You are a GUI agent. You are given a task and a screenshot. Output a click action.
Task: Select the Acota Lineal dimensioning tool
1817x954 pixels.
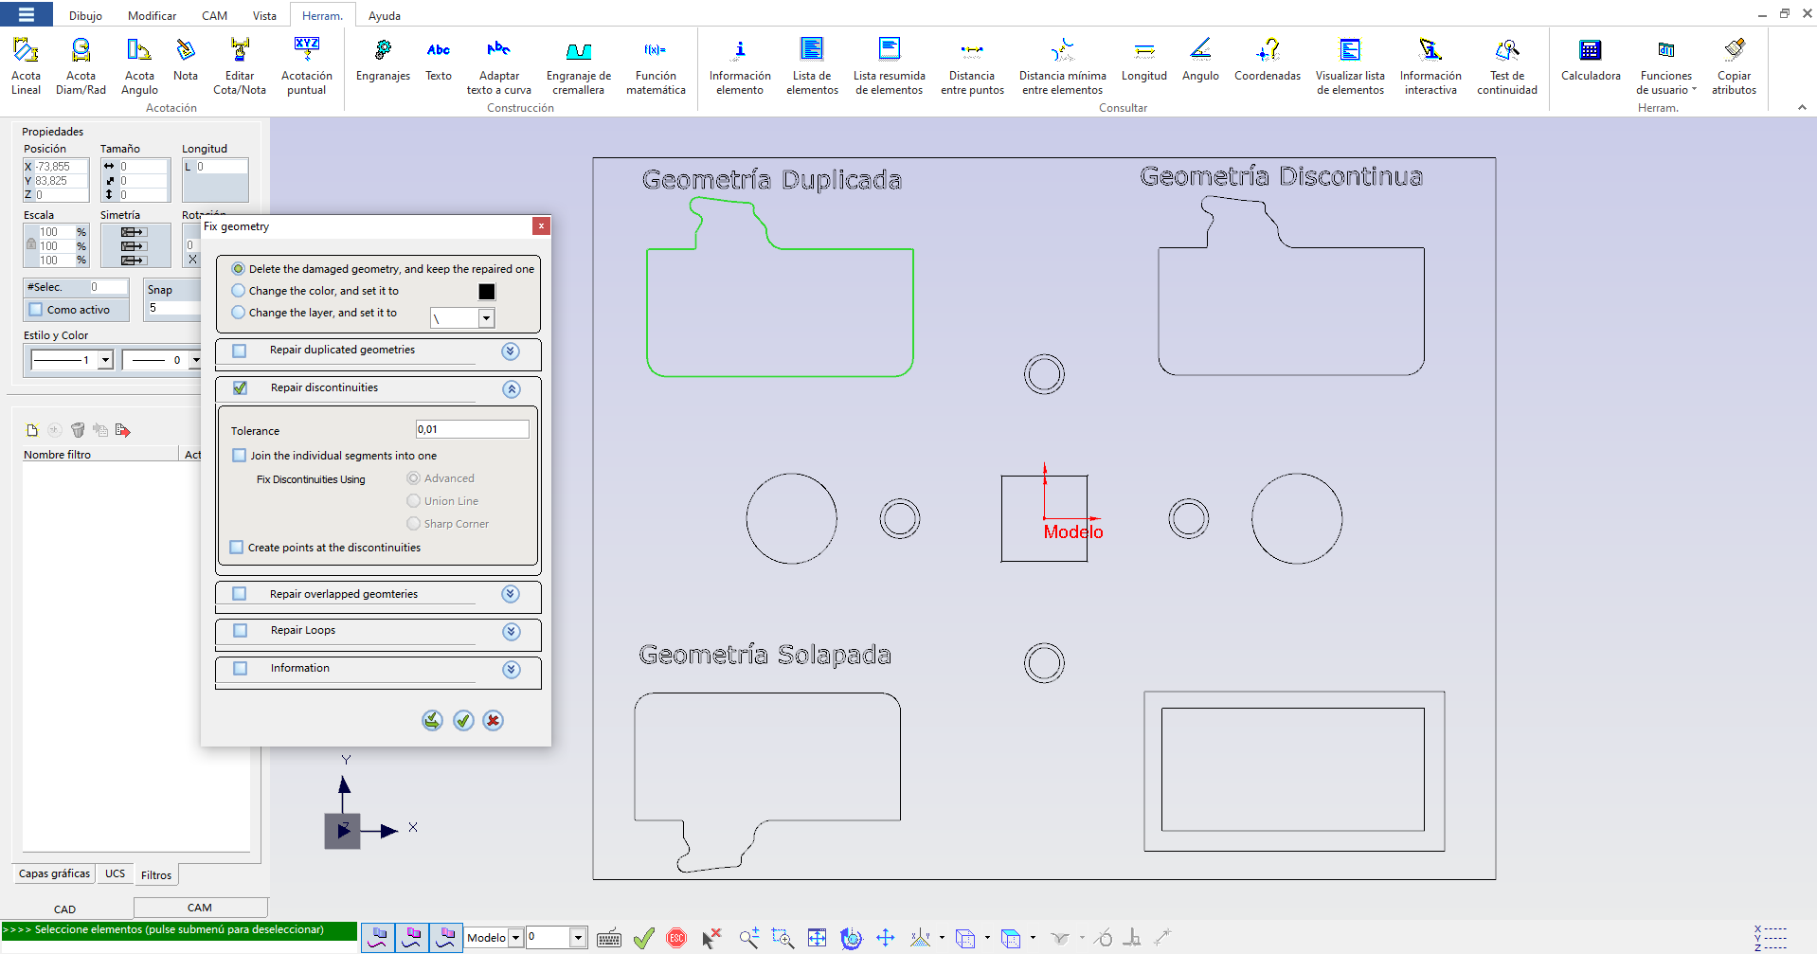pyautogui.click(x=26, y=64)
